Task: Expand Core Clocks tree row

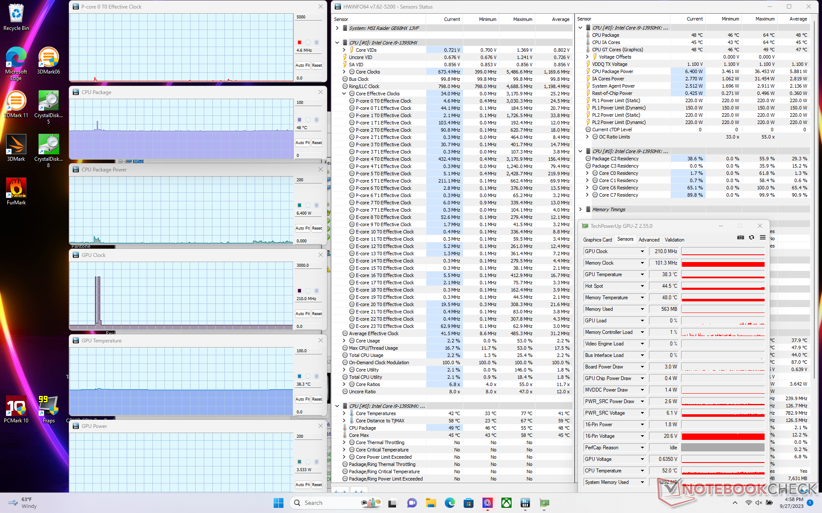Action: coord(344,72)
